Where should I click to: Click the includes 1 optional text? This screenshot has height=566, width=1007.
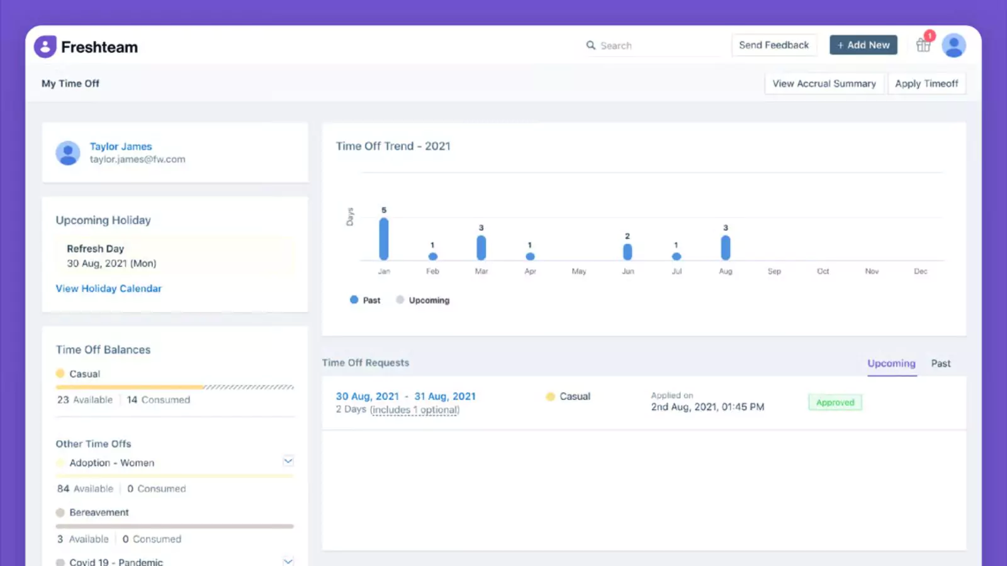click(x=415, y=410)
